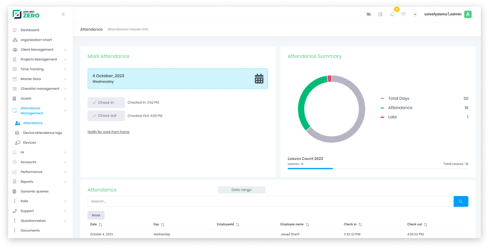Click the notification bell icon
Viewport: 489px width, 248px height.
(392, 14)
